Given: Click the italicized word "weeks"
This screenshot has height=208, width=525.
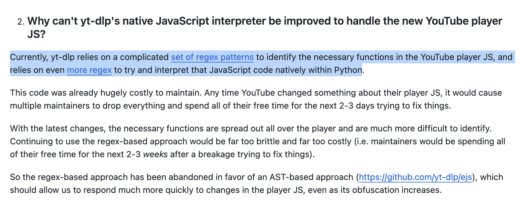Looking at the screenshot, I should pos(155,154).
